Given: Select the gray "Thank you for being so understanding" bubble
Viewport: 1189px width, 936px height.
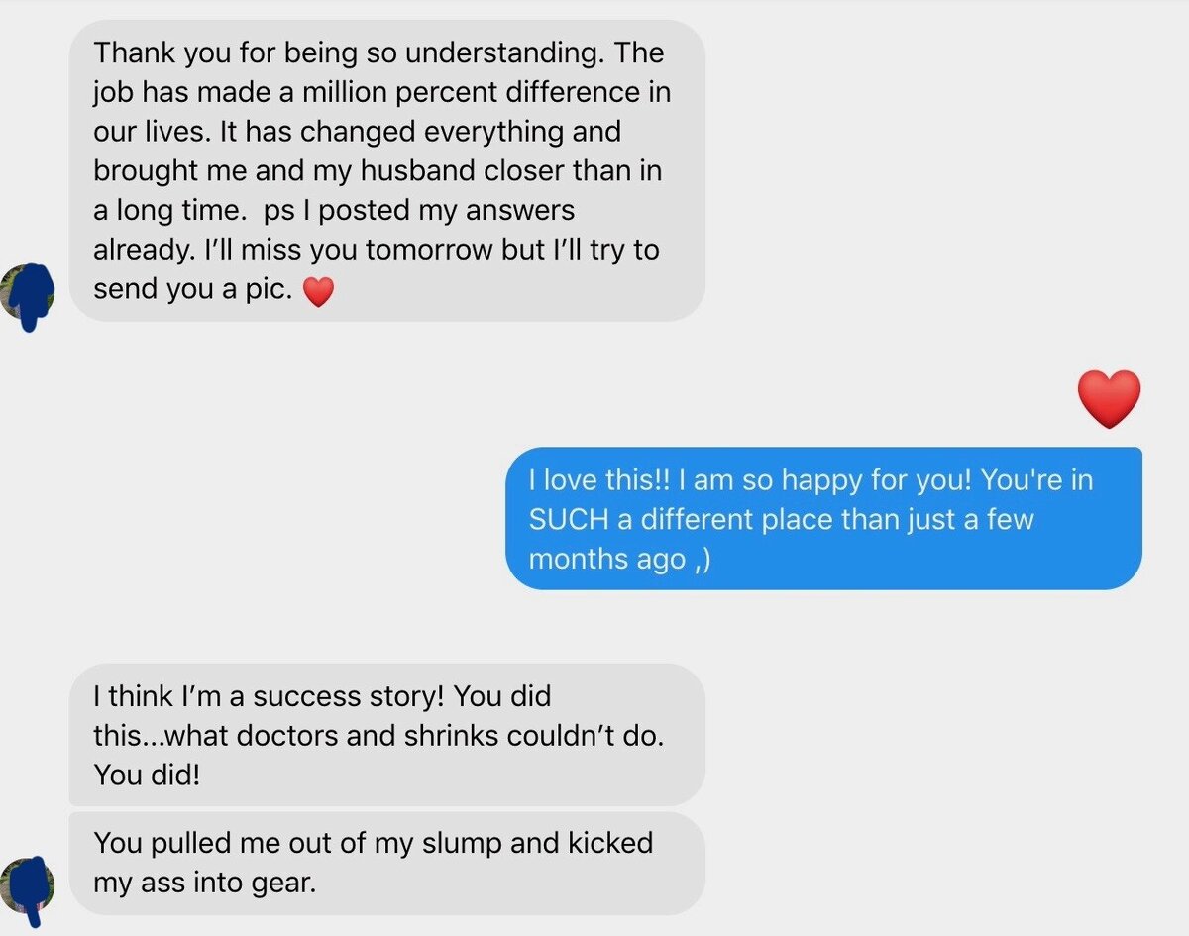Looking at the screenshot, I should 386,170.
